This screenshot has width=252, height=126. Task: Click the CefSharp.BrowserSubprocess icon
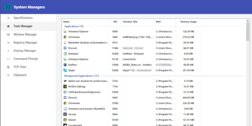click(65, 92)
